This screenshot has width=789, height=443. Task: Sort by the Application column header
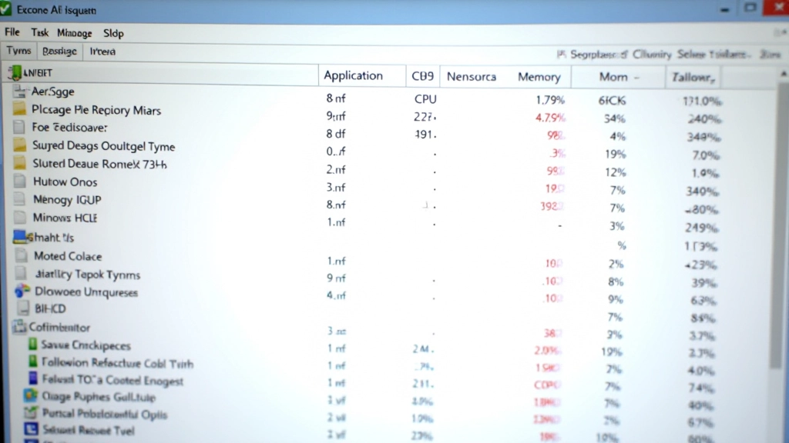pos(362,75)
